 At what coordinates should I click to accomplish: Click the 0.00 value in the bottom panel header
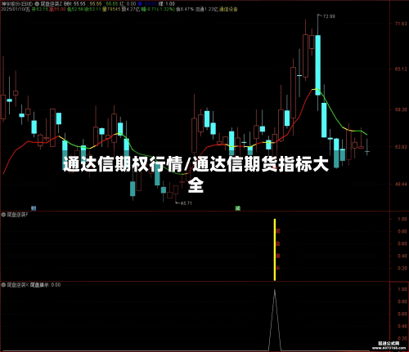point(56,285)
